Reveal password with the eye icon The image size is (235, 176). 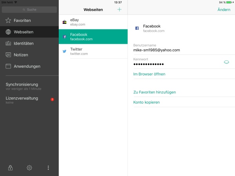(226, 62)
